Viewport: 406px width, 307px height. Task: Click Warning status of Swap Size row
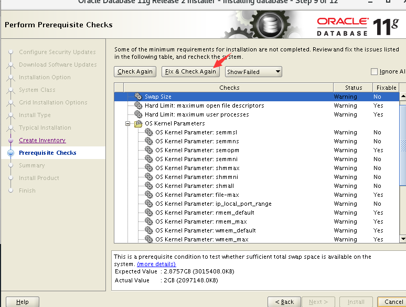coord(345,97)
